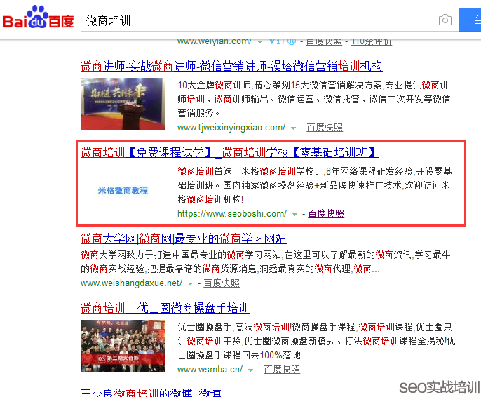Open 百度快照 for the seoboshi.com result
The image size is (481, 397).
click(x=326, y=213)
